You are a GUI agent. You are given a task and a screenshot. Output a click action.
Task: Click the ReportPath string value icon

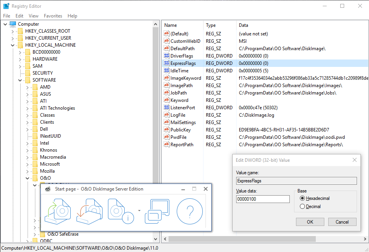tap(167, 144)
